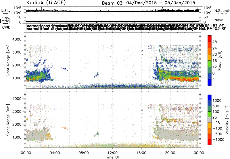Click the small orange echo near 05:30 in the velocity panel
The width and height of the screenshot is (230, 159).
point(64,128)
